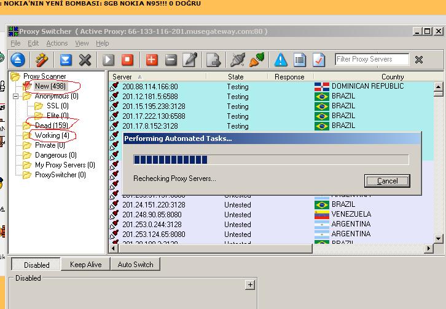446x309 pixels.
Task: Edit proxy with the pencil icon
Action: coord(190,60)
